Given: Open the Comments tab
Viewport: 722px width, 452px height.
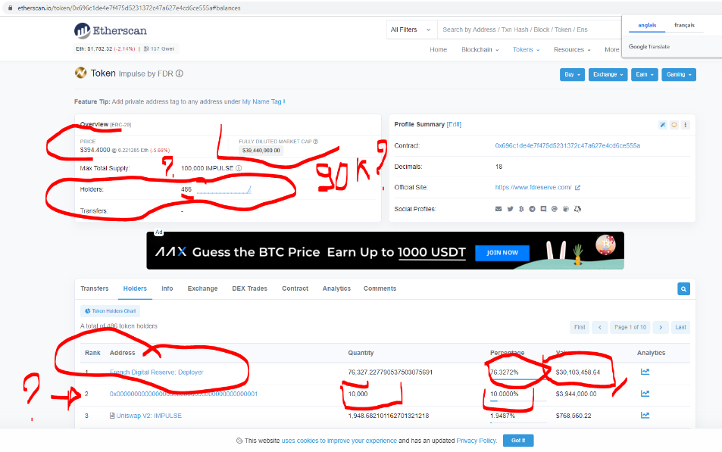Looking at the screenshot, I should pos(380,288).
